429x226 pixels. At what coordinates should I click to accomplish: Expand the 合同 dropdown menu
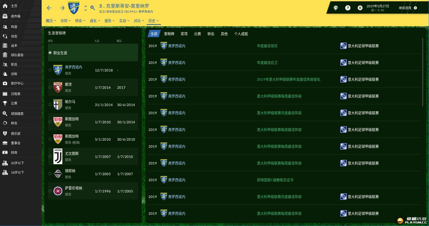tap(65, 21)
